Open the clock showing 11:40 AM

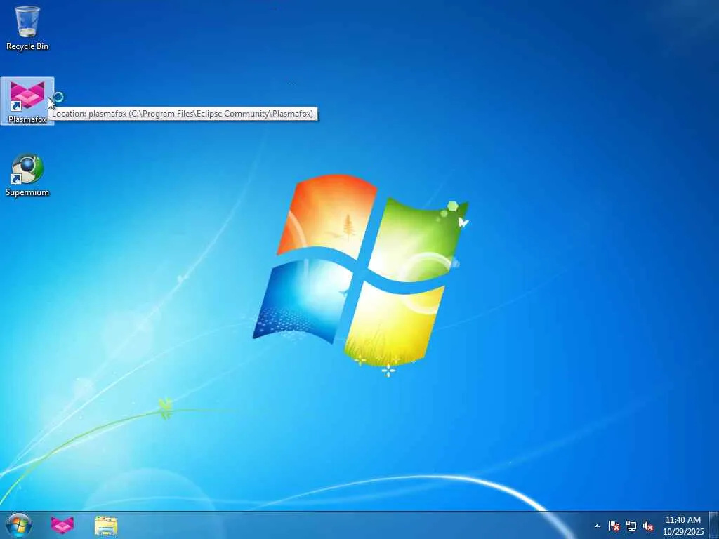pyautogui.click(x=683, y=526)
